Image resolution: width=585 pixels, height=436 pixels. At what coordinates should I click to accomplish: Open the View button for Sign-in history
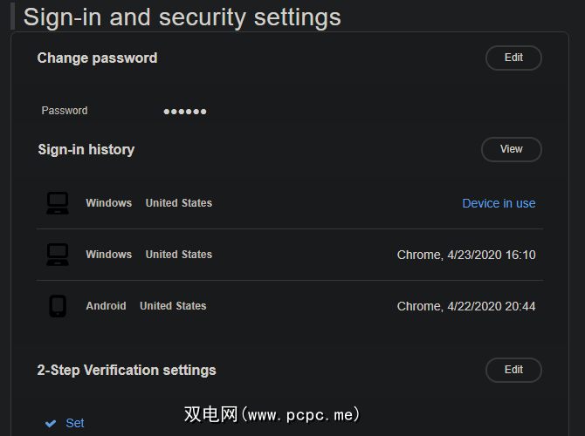coord(512,149)
